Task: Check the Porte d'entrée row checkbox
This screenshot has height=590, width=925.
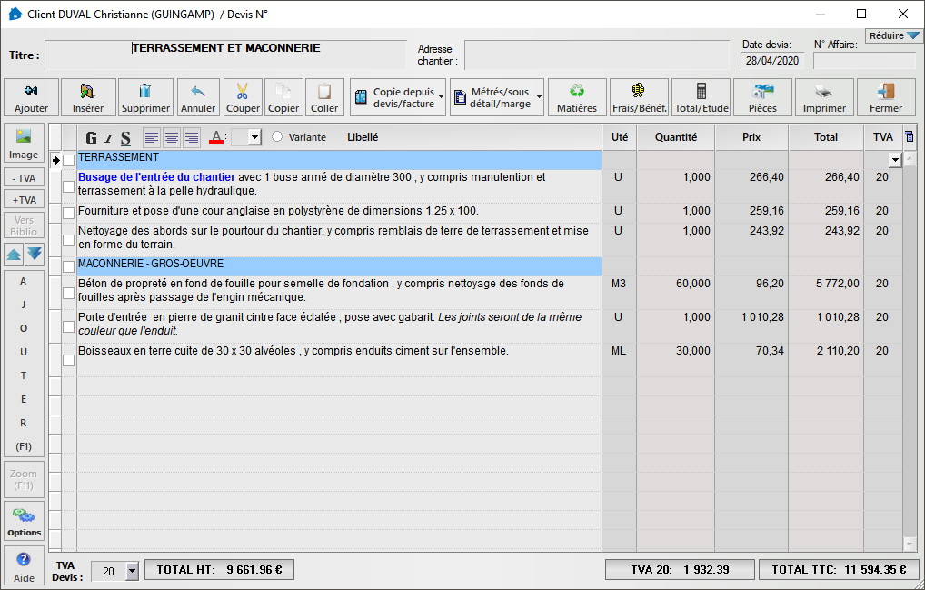Action: (x=69, y=326)
